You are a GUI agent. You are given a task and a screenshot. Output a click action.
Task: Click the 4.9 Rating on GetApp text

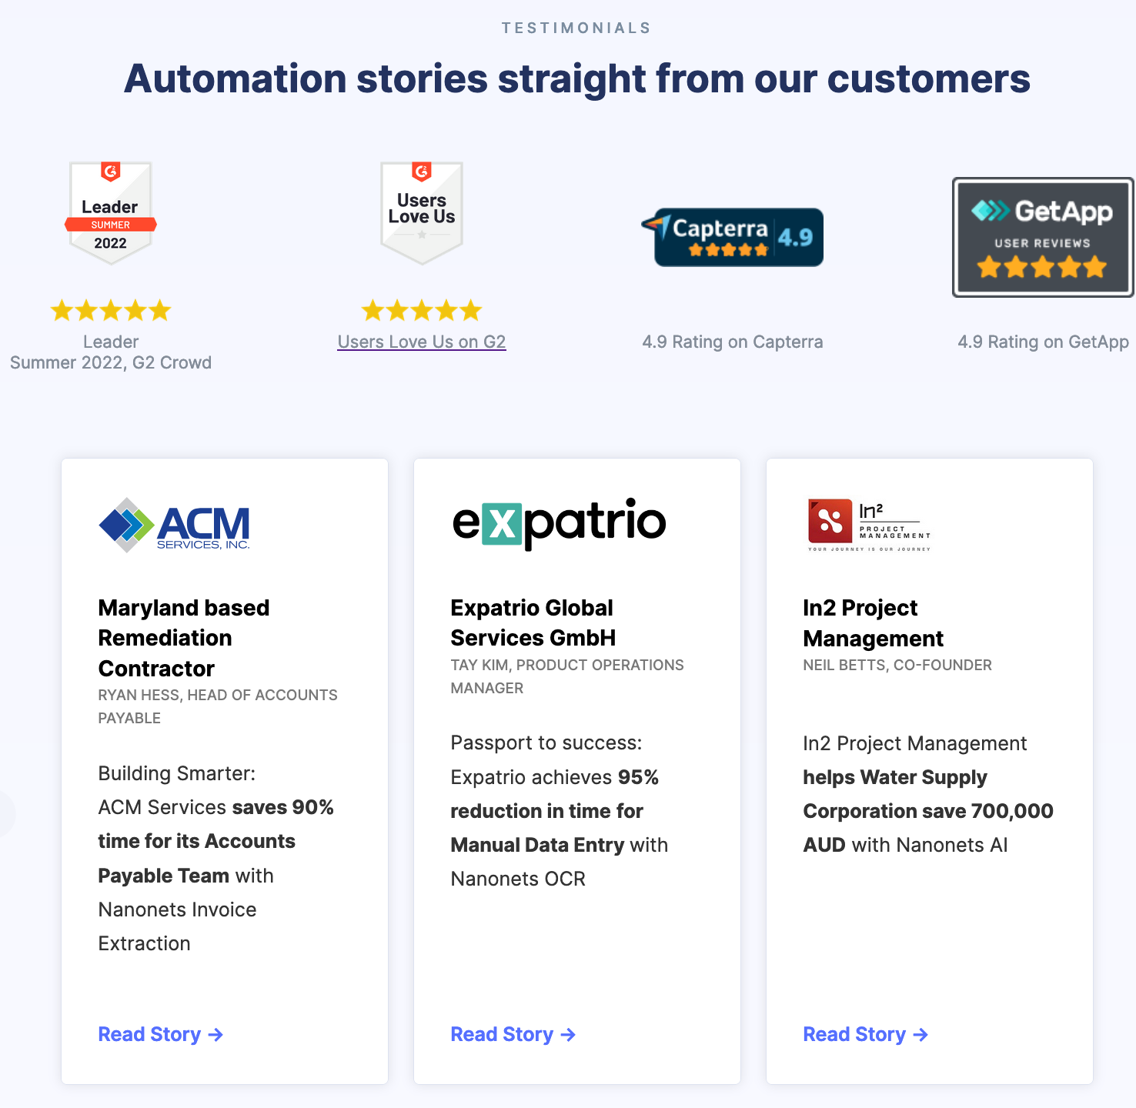1042,342
